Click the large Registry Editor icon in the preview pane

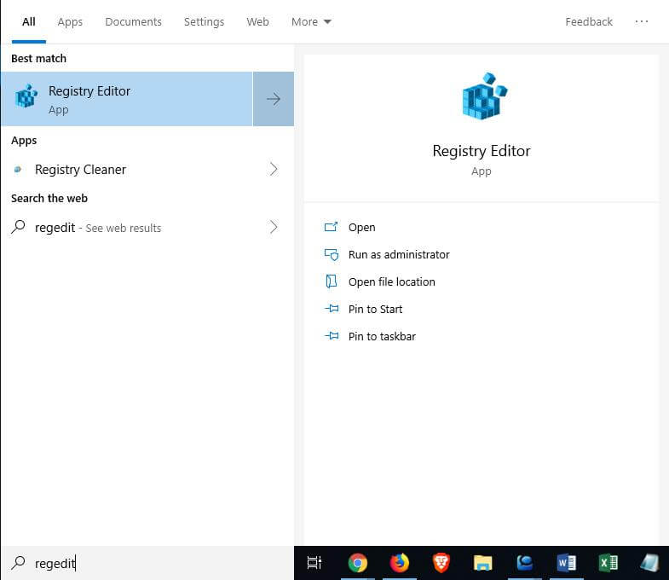coord(485,96)
